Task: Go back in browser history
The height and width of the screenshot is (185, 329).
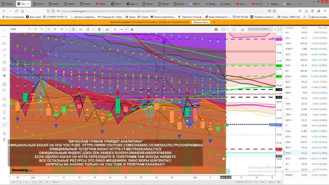Action: [x=4, y=11]
